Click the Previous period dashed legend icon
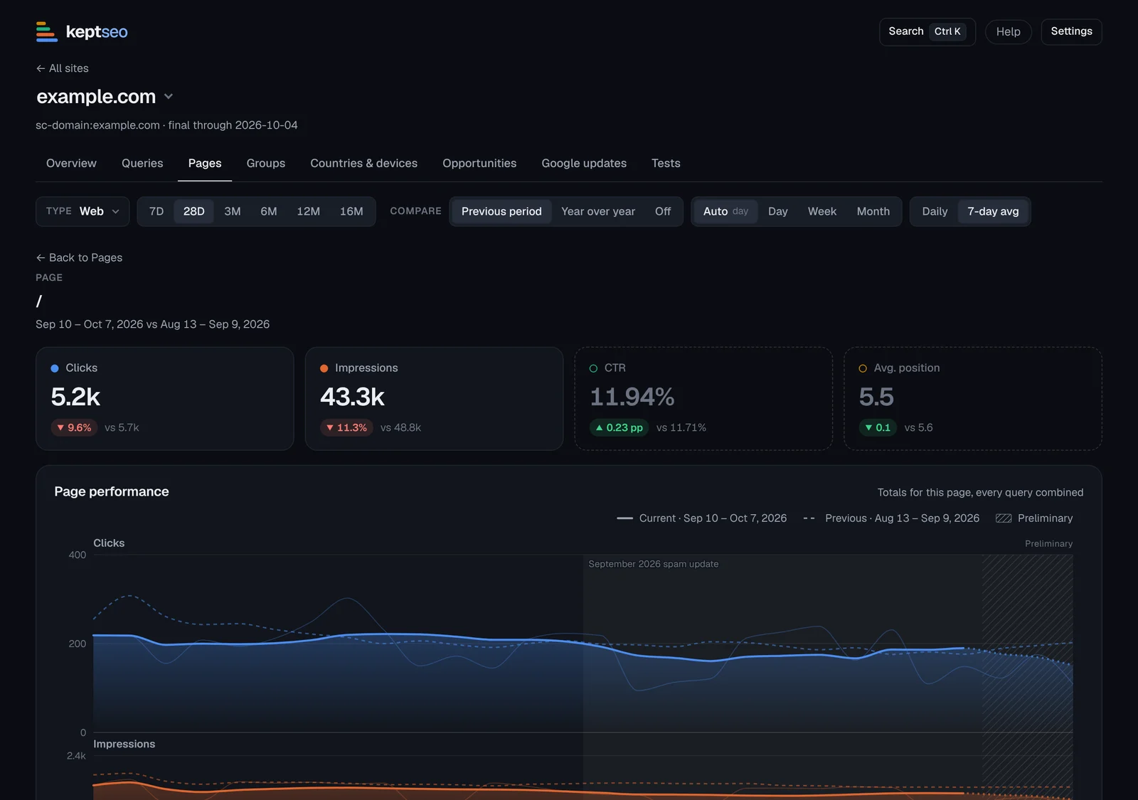Viewport: 1138px width, 800px height. pyautogui.click(x=809, y=518)
